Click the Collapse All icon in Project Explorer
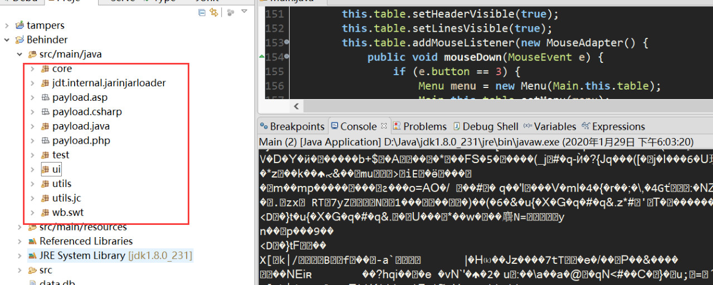This screenshot has width=713, height=285. coord(202,12)
